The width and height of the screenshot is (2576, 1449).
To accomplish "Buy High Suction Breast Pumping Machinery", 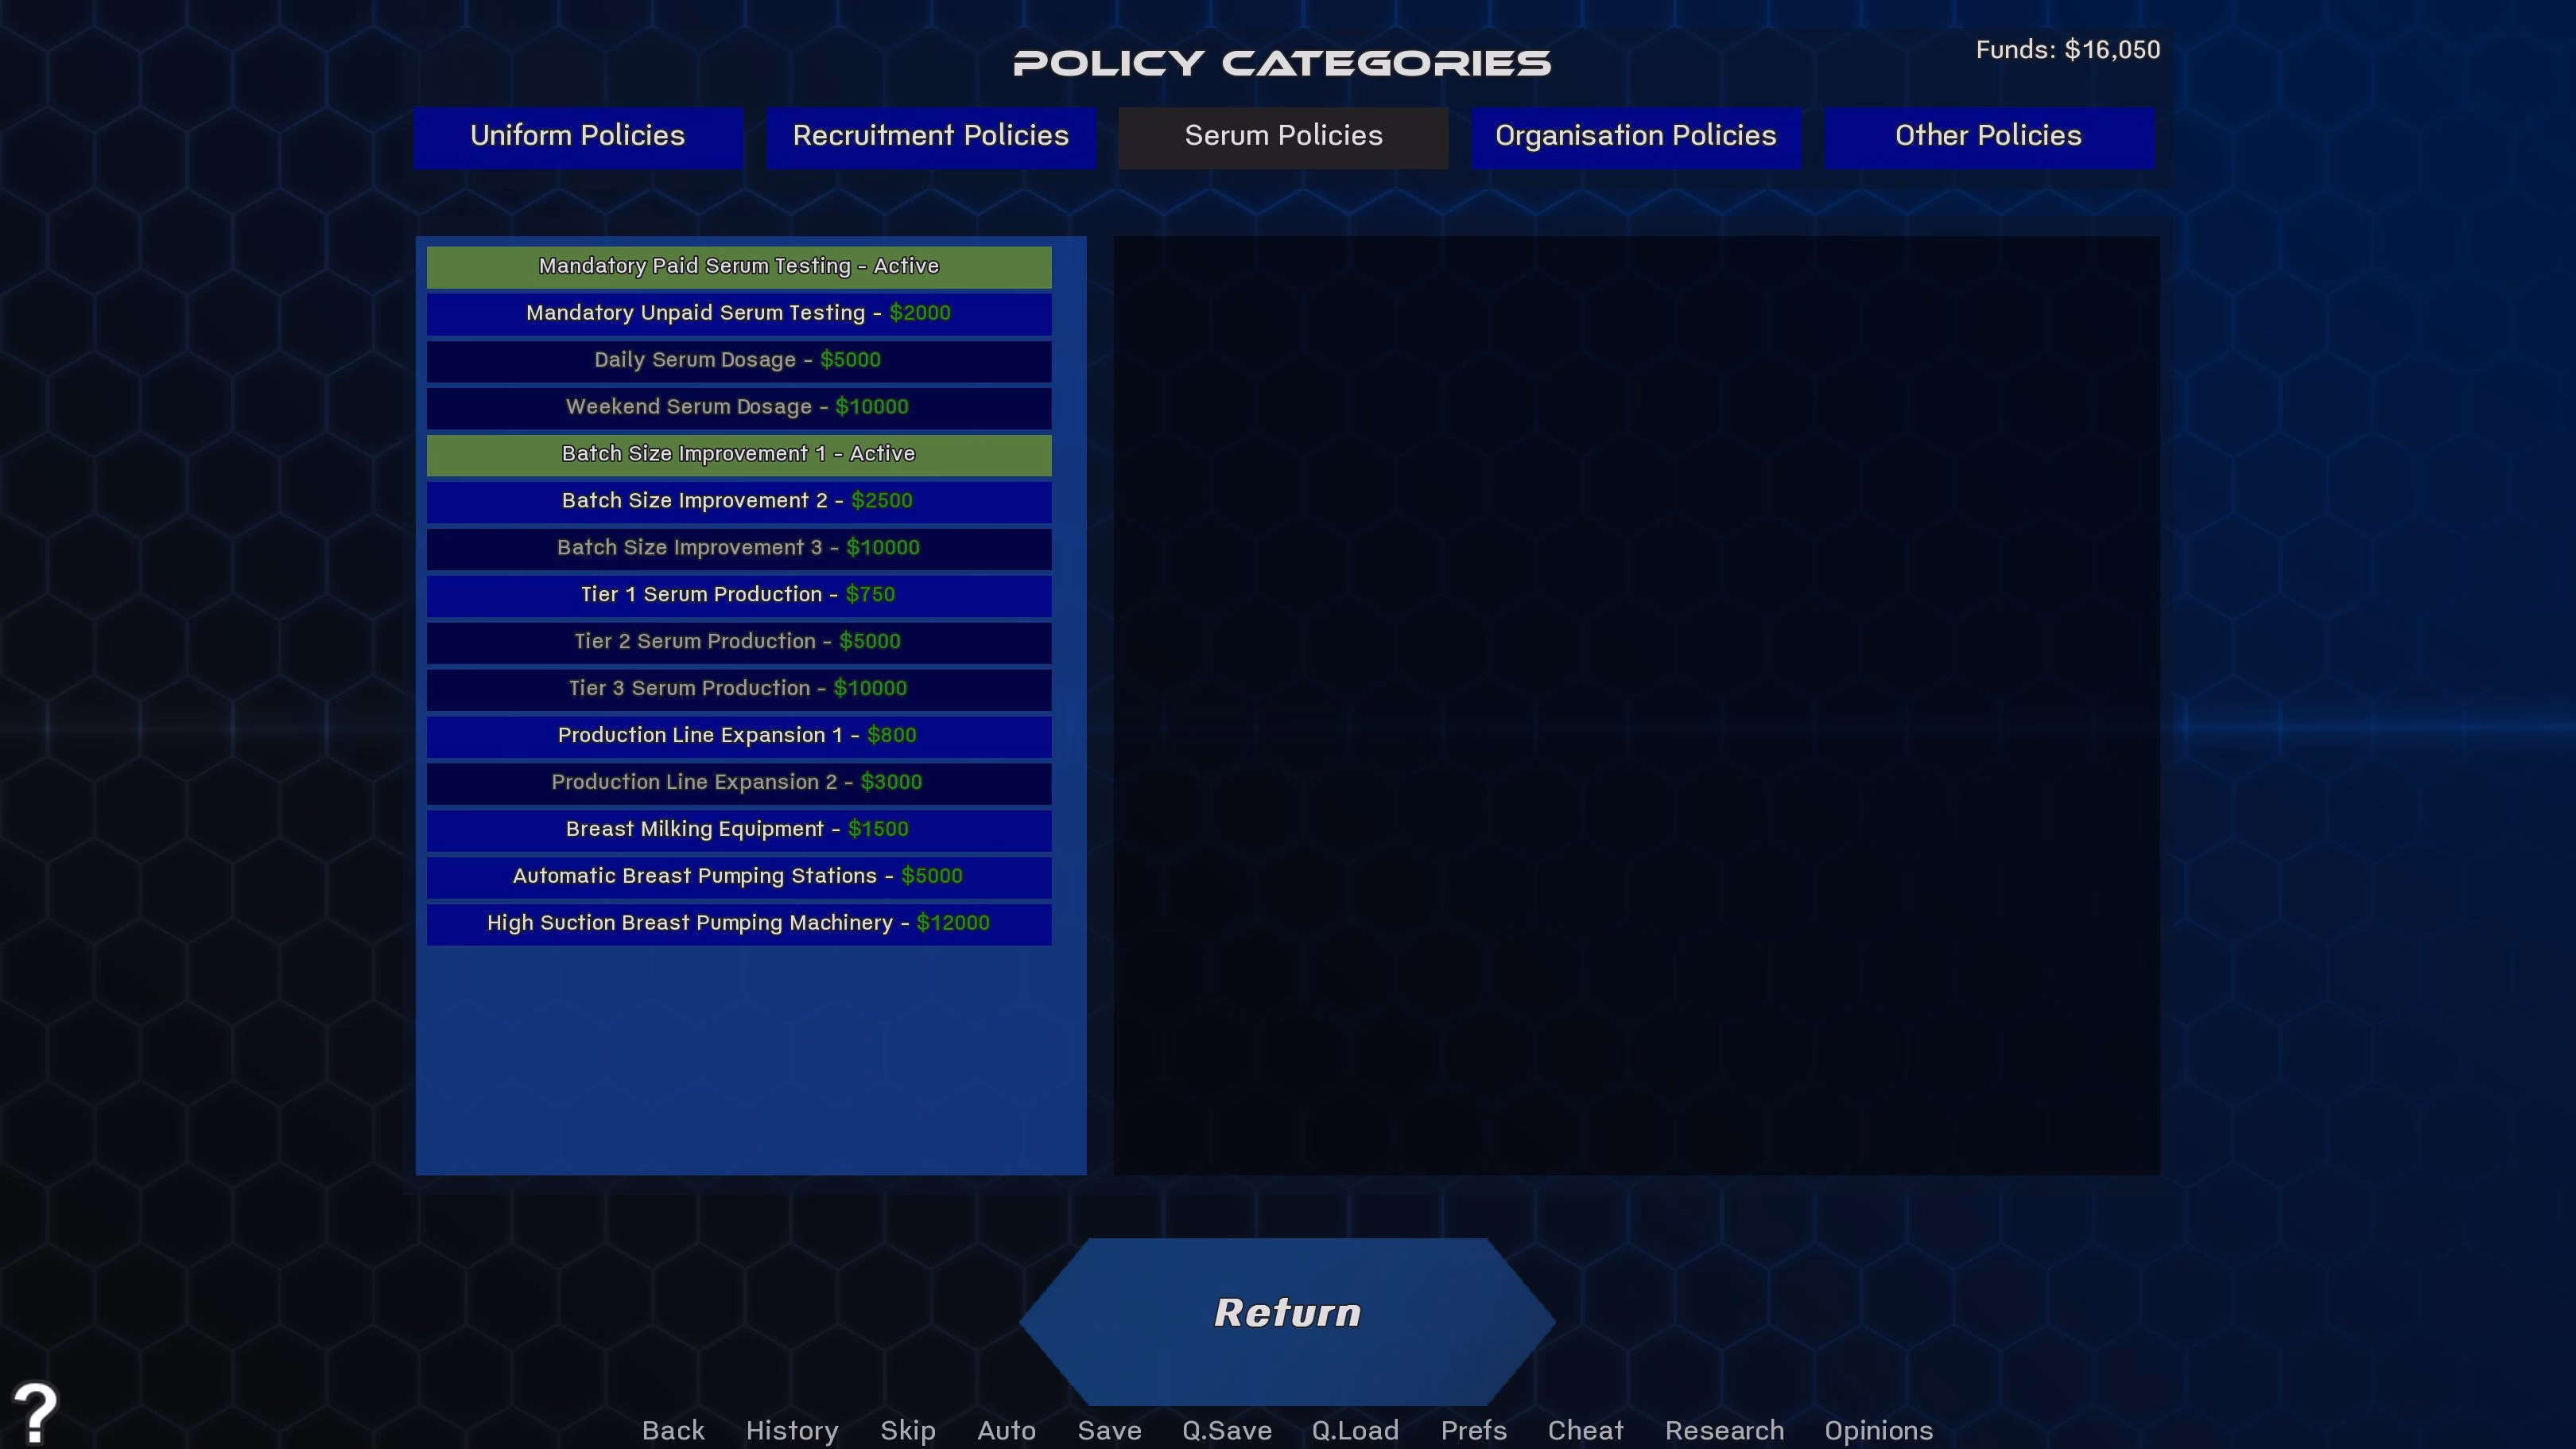I will click(739, 925).
